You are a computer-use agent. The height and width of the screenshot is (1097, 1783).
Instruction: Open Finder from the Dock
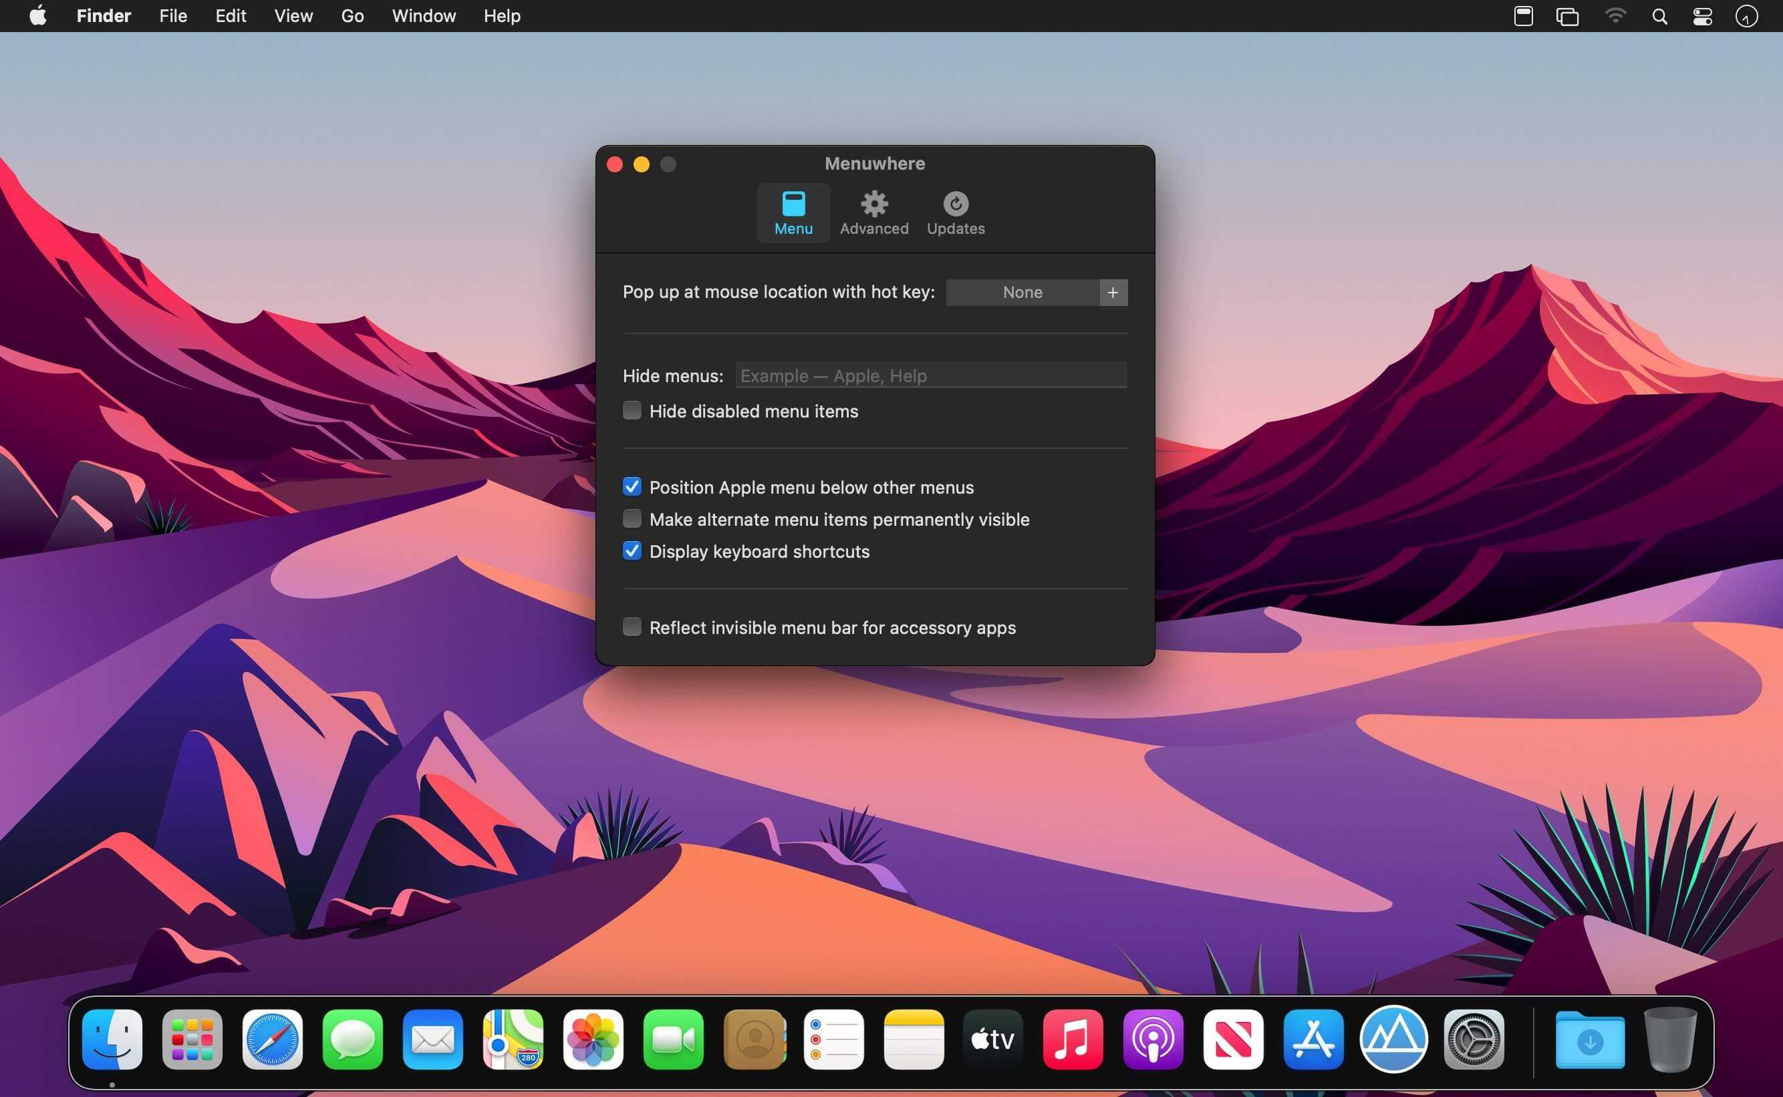click(x=114, y=1037)
